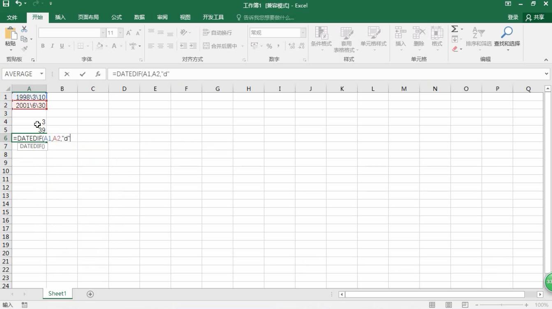Click in the formula bar input

(x=325, y=74)
